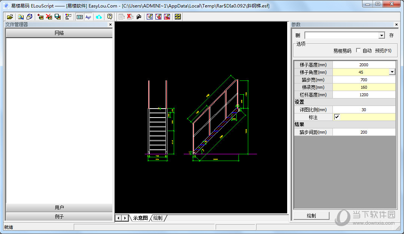The image size is (404, 234).
Task: Close the 参数 panel
Action: click(396, 24)
